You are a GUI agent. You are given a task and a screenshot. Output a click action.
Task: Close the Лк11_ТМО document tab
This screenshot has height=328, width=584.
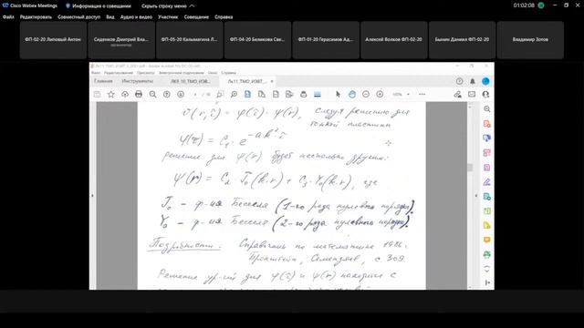point(272,81)
